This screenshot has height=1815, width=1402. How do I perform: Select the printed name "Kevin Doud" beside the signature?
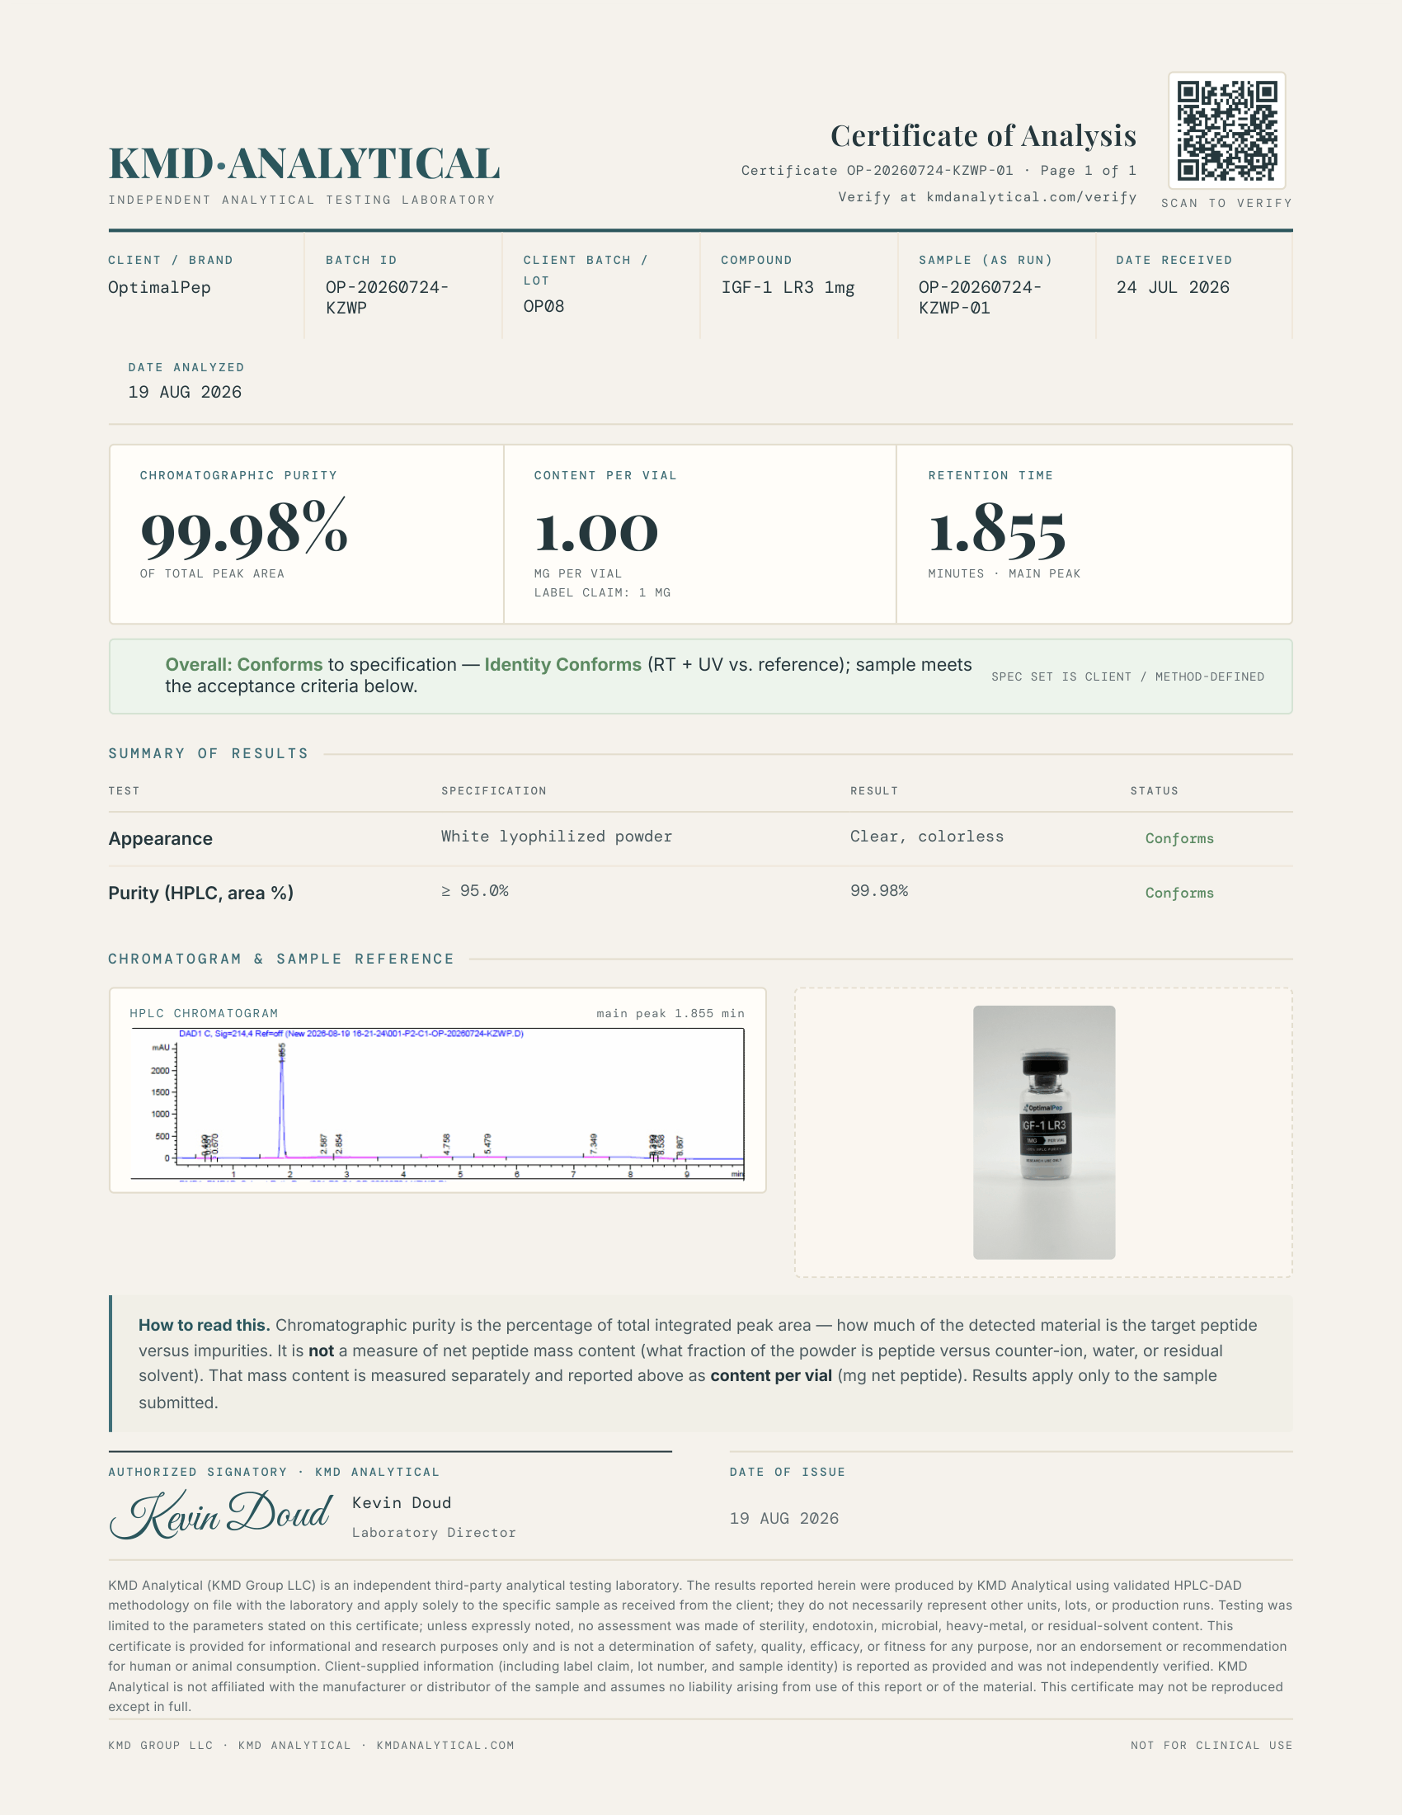402,1502
